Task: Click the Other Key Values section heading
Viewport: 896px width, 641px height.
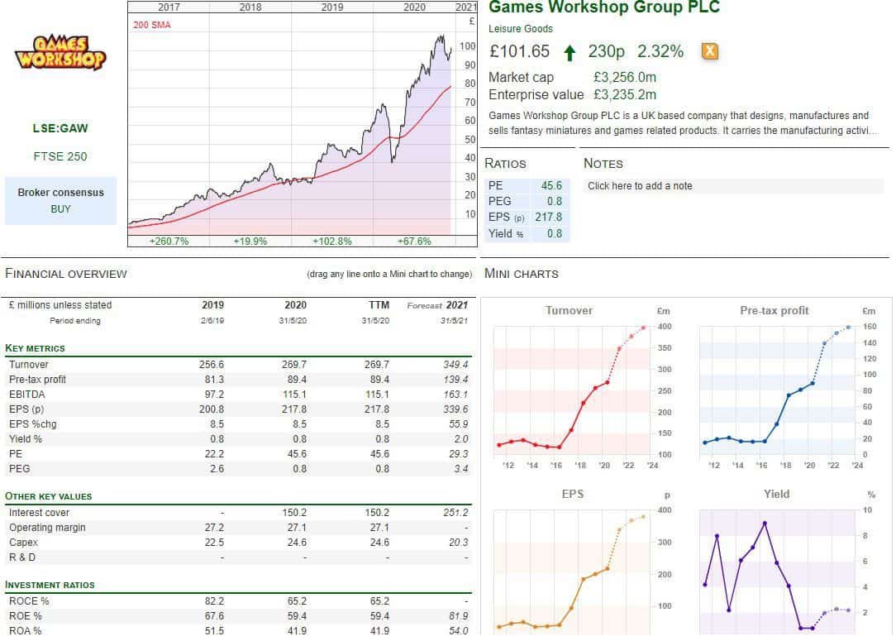Action: click(x=49, y=496)
